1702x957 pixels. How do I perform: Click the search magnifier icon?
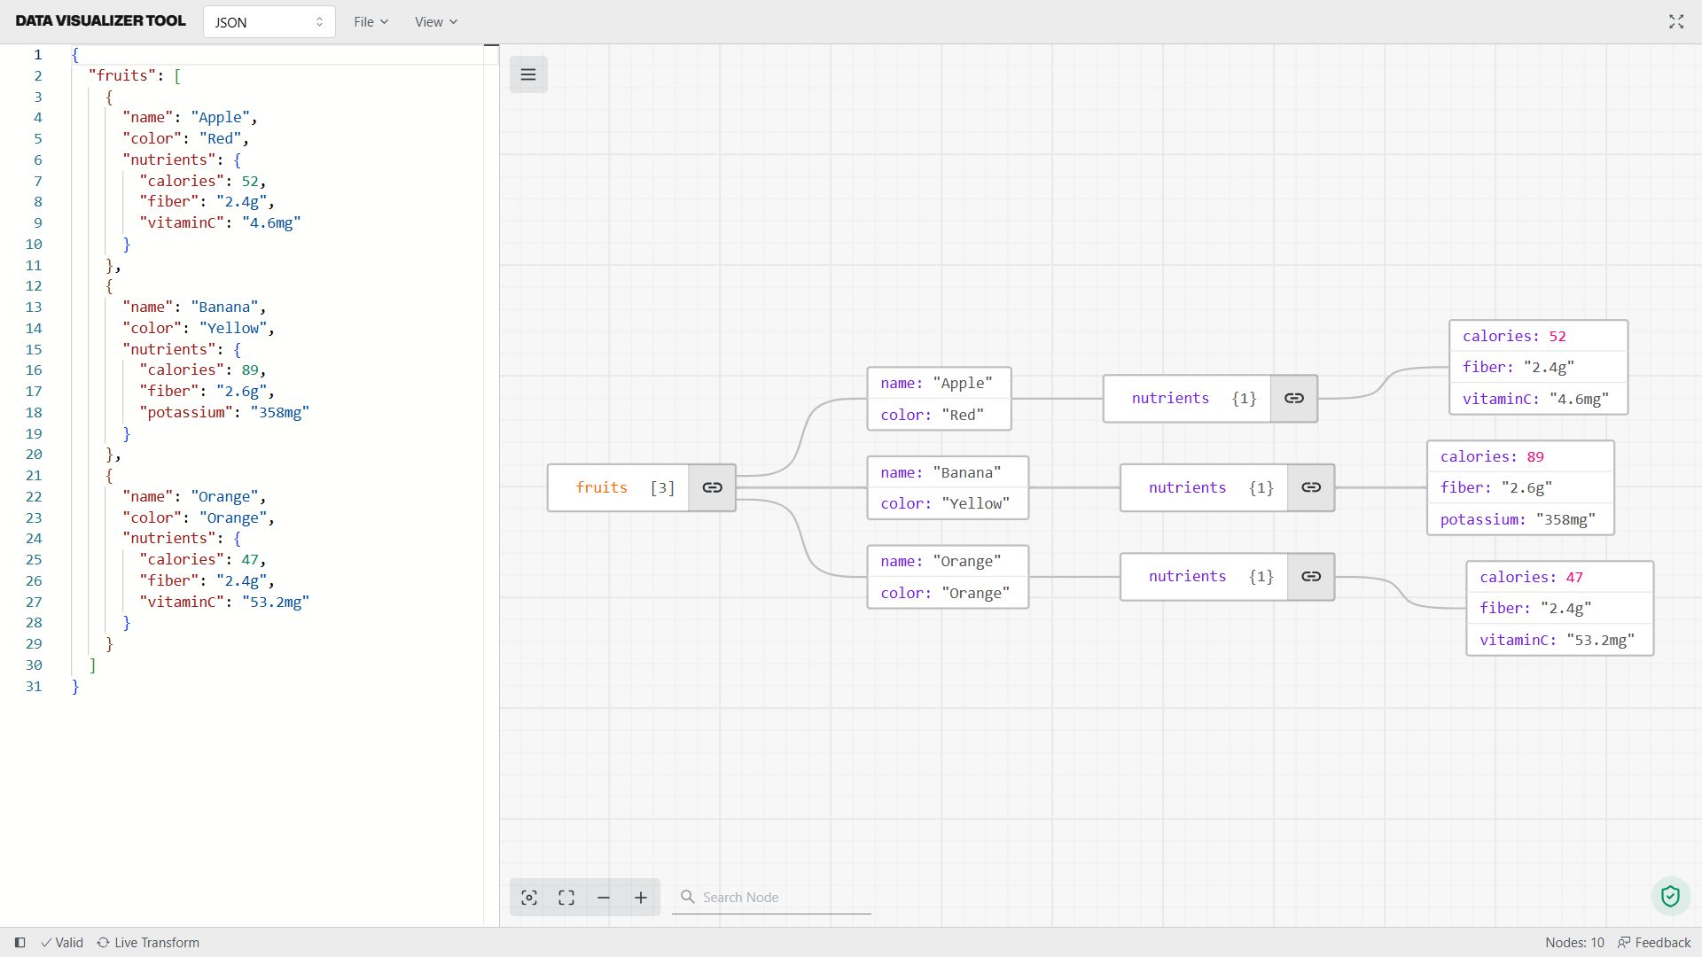pyautogui.click(x=687, y=897)
